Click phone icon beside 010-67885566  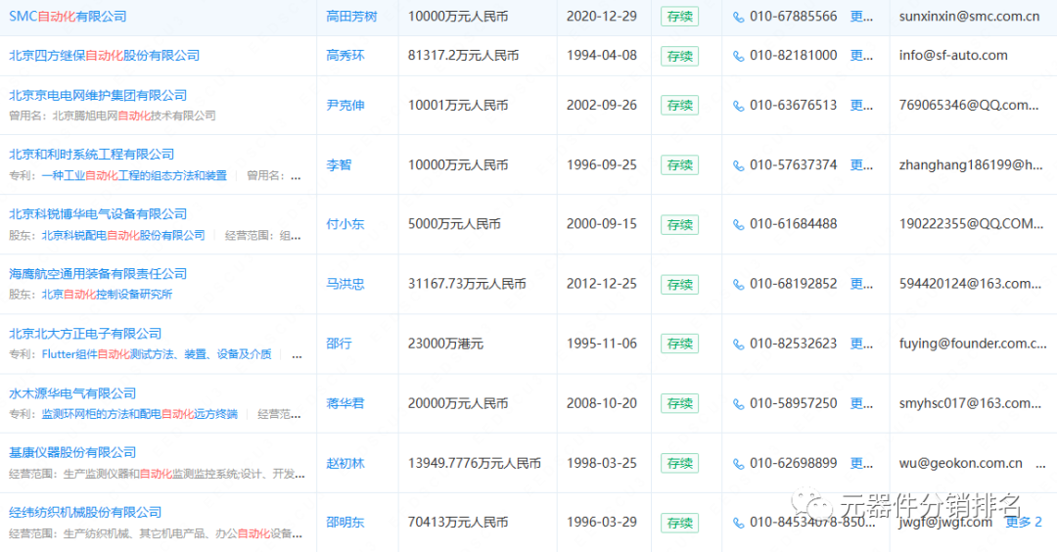tap(738, 17)
